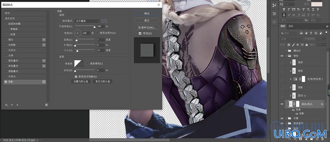Lock image pixels brush icon
Image resolution: width=330 pixels, height=142 pixels.
[293, 45]
